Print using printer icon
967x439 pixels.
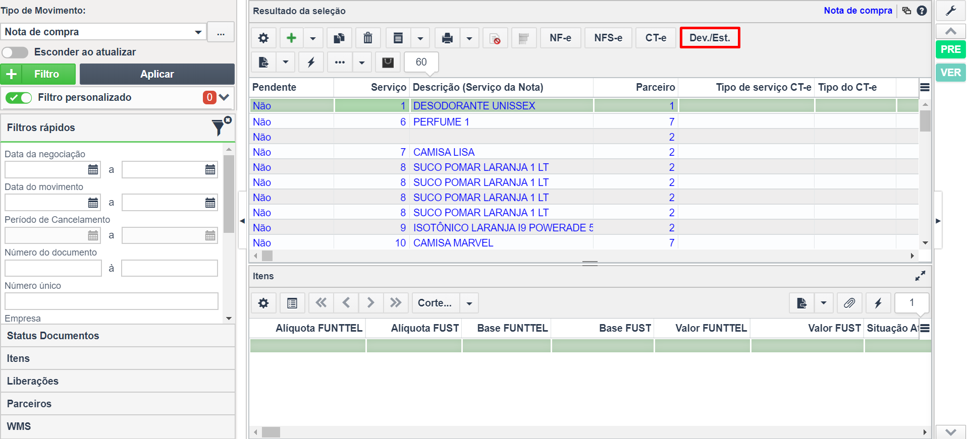click(x=447, y=38)
